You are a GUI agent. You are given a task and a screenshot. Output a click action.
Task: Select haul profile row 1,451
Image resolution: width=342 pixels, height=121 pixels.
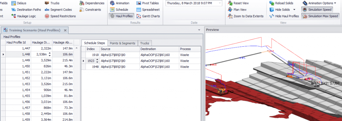pyautogui.click(x=37, y=72)
